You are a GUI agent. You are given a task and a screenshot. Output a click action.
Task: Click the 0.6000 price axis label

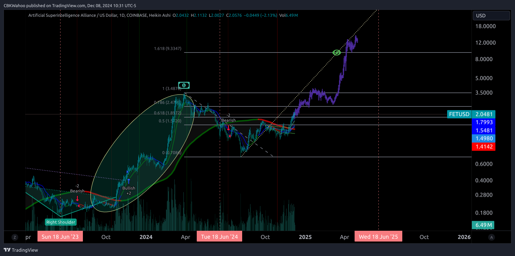[x=484, y=164]
